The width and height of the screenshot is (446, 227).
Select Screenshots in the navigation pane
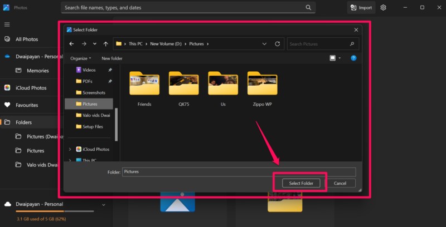point(93,92)
